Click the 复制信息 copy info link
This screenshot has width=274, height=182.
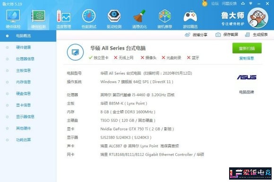coord(247,58)
